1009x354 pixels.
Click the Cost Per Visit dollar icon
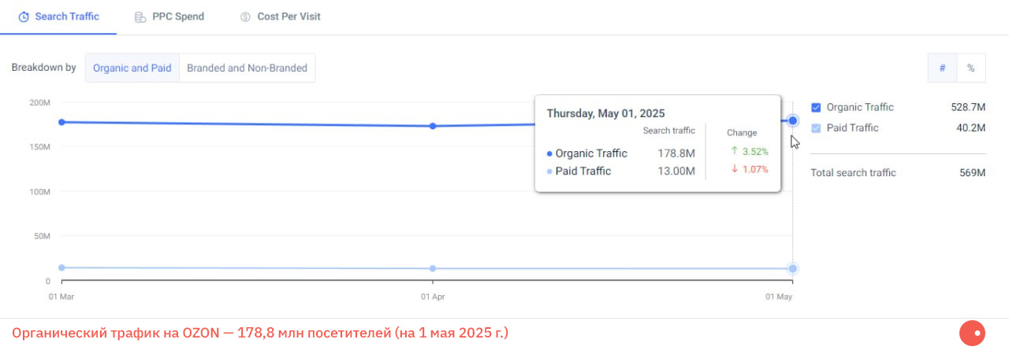pyautogui.click(x=245, y=17)
